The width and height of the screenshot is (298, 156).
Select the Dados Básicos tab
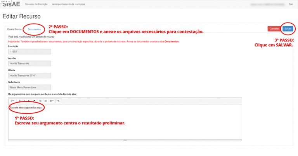[15, 29]
